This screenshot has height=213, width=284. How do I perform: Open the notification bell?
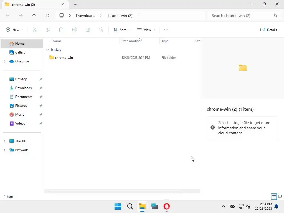pos(277,206)
